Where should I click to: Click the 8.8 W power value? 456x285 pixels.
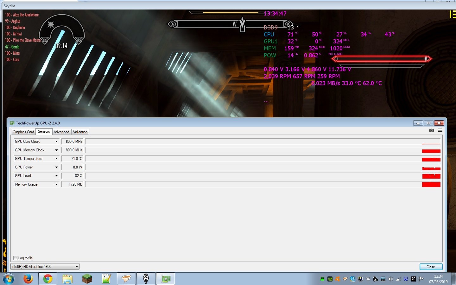click(x=73, y=167)
